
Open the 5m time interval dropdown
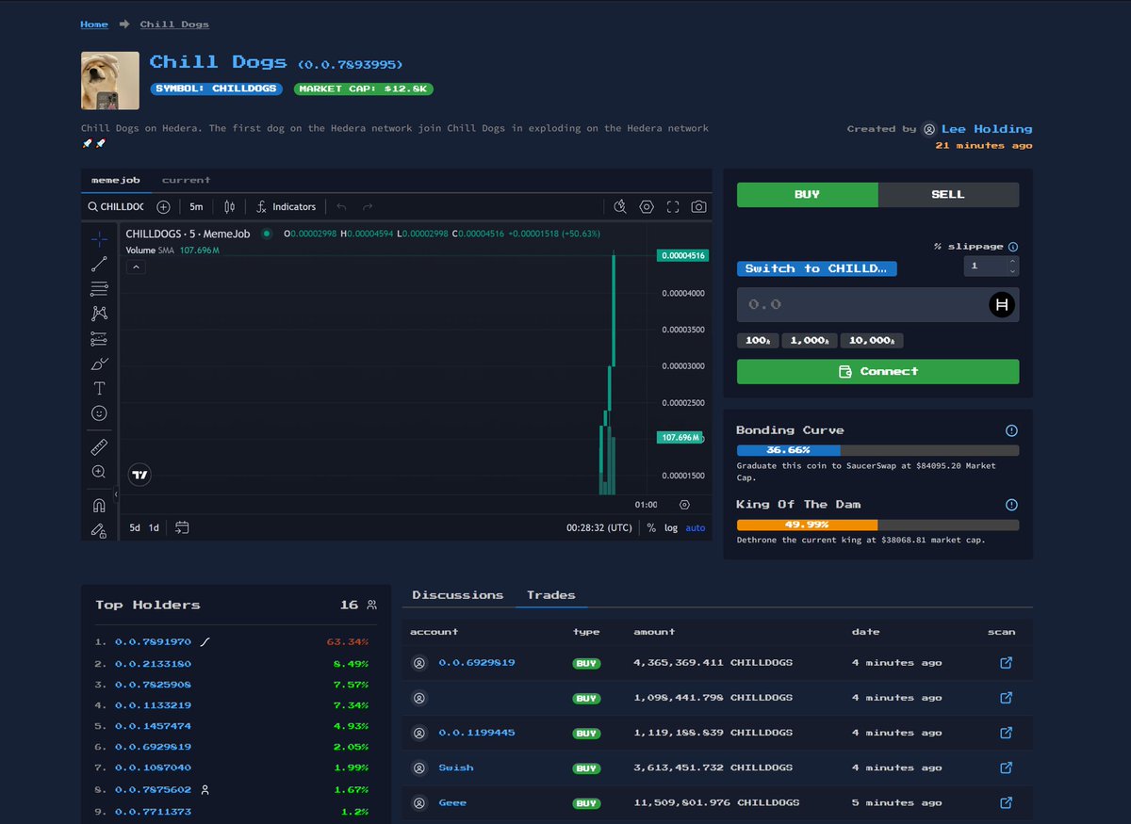[x=196, y=206]
